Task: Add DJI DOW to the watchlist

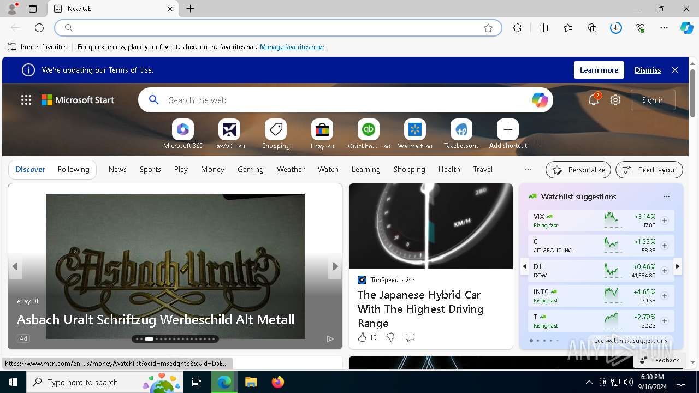Action: point(665,271)
